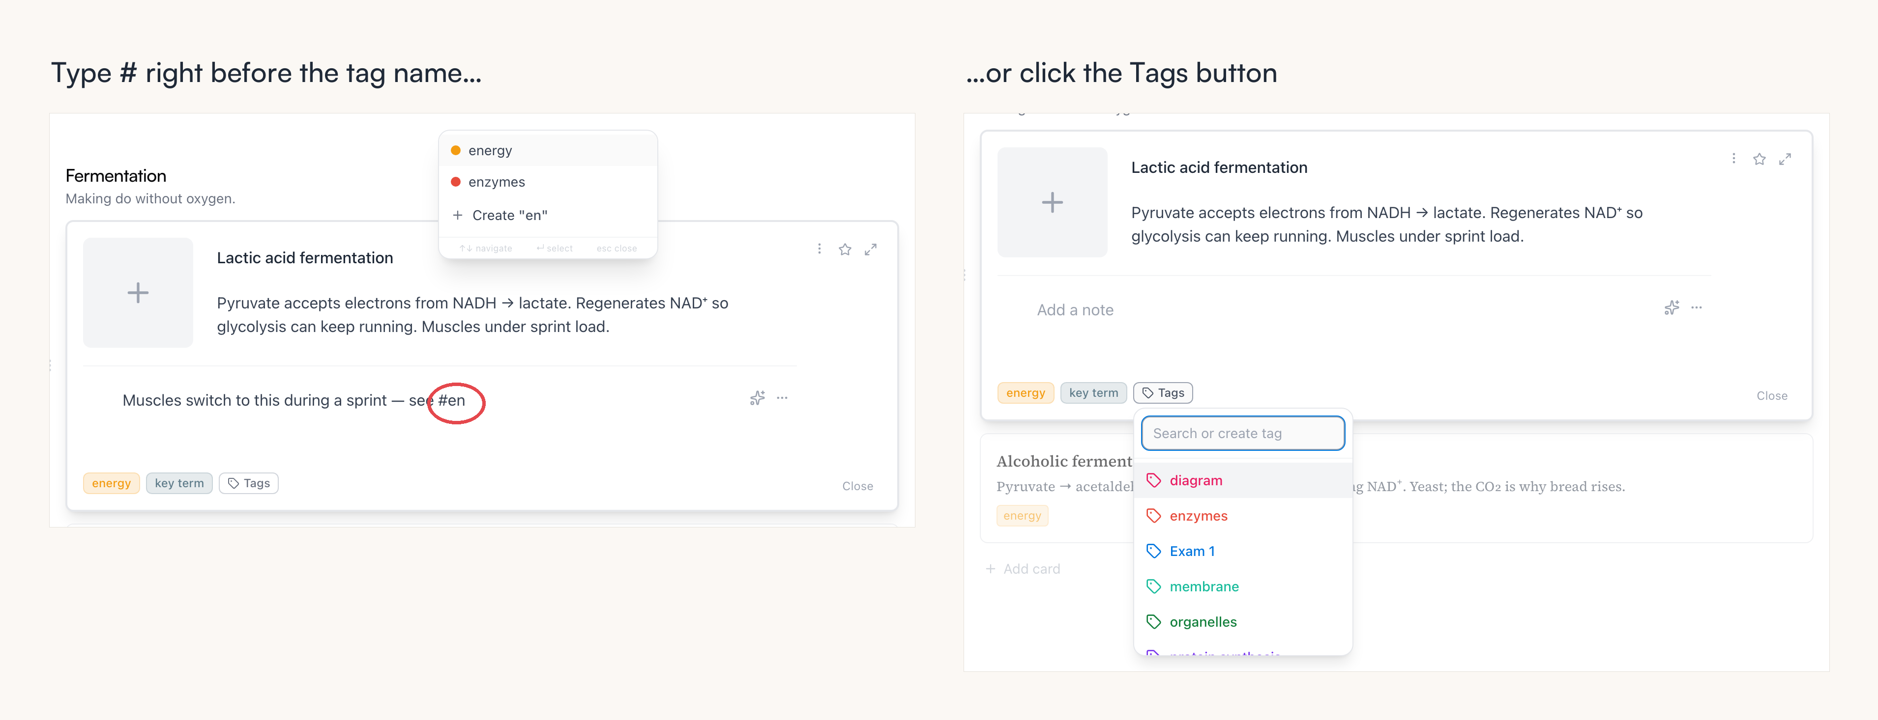This screenshot has height=720, width=1878.
Task: Open Tags button on left card
Action: pyautogui.click(x=249, y=483)
